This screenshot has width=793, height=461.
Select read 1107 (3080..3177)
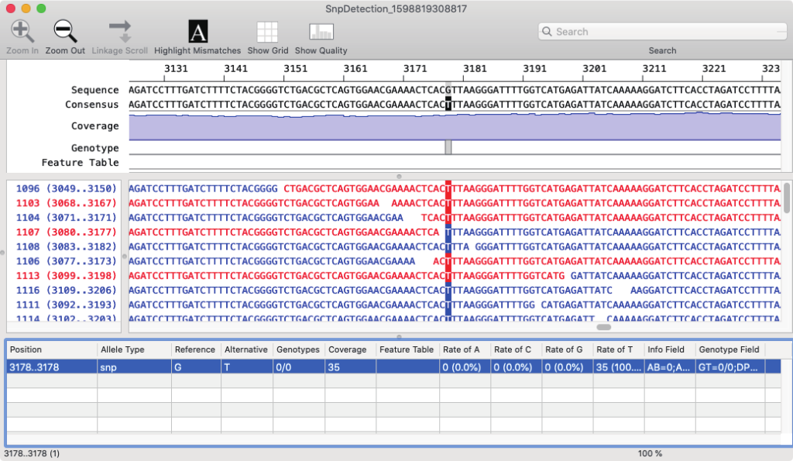click(66, 232)
